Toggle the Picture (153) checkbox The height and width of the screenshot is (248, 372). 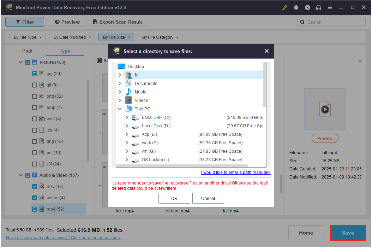point(28,62)
